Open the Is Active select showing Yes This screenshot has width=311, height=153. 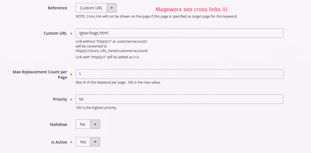tap(83, 142)
